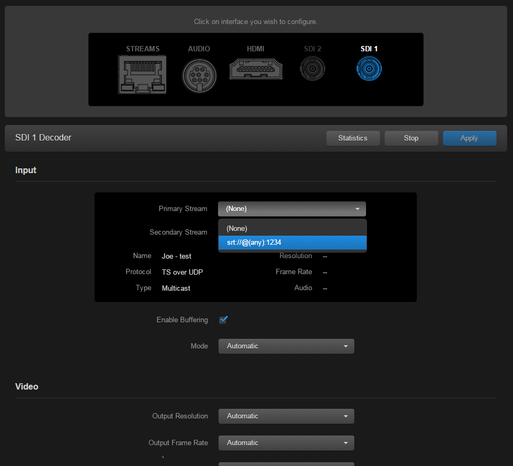This screenshot has height=466, width=513.
Task: Click the AUDIO connector icon
Action: [199, 75]
